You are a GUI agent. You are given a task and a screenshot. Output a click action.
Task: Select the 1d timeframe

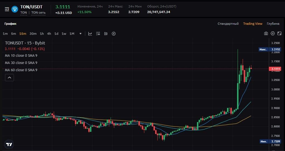(56, 34)
